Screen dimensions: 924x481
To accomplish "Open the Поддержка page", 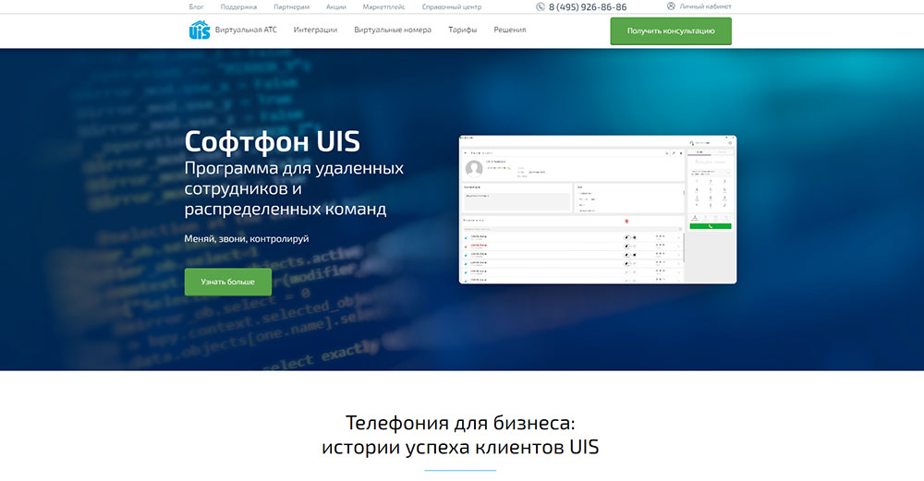I will [x=238, y=6].
